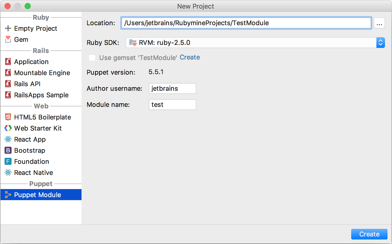Screen dimensions: 392x244
Task: Choose Rails API project type
Action: (27, 84)
